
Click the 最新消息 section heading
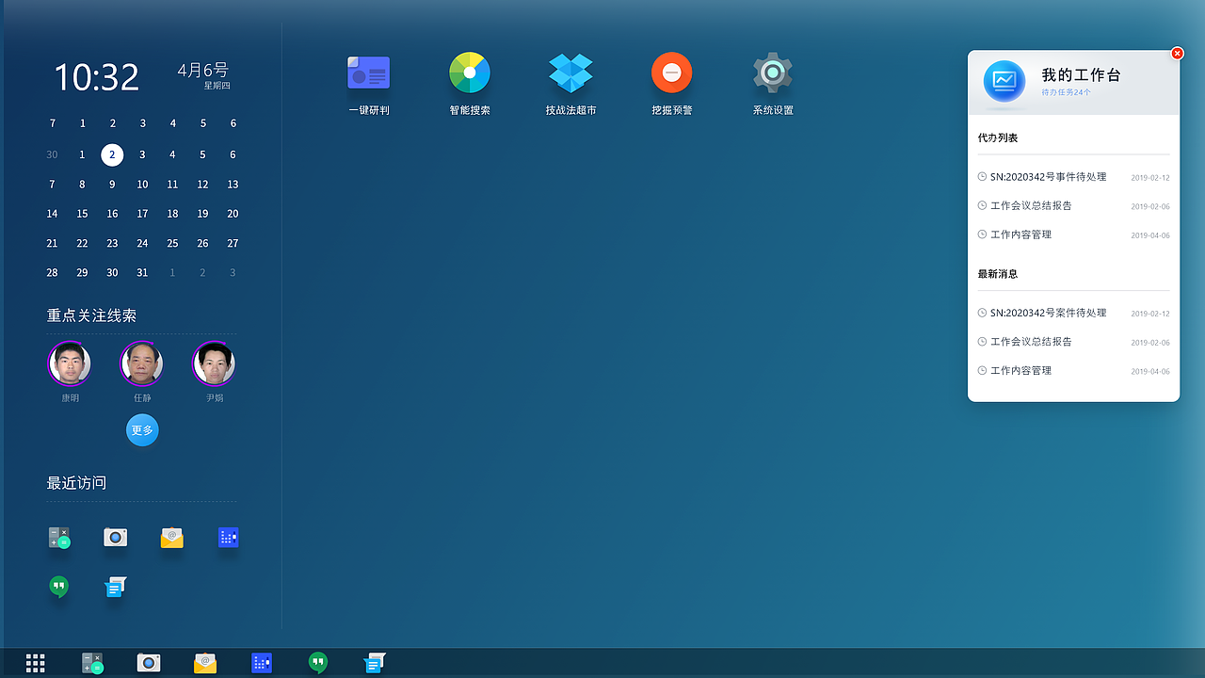tap(998, 274)
